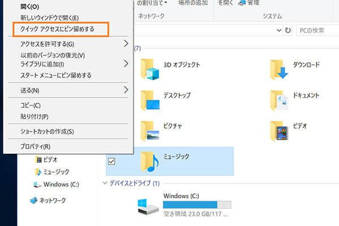Open the ピクチャ folder icon
Screen dimensions: 339x226
coord(150,131)
